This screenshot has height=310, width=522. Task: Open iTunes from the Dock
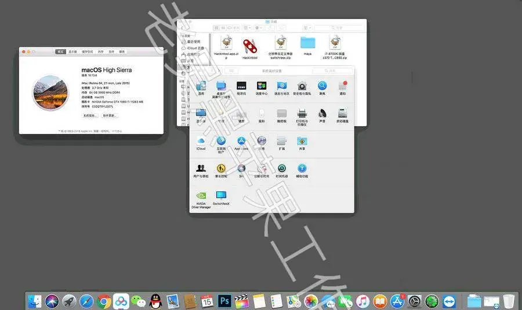[x=362, y=301]
